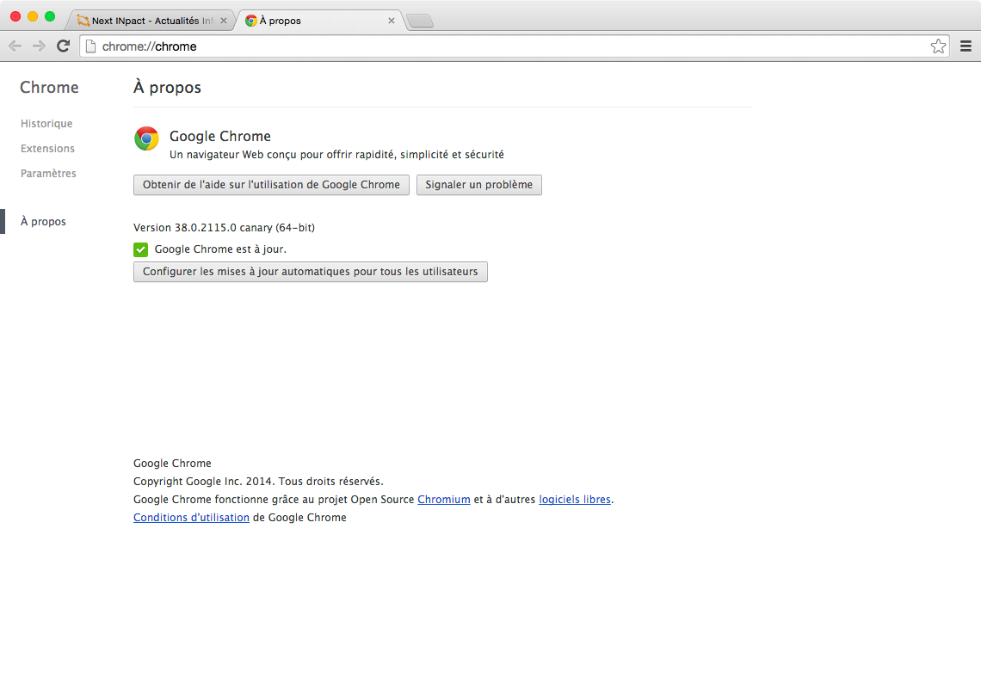
Task: Open a new tab
Action: point(419,22)
